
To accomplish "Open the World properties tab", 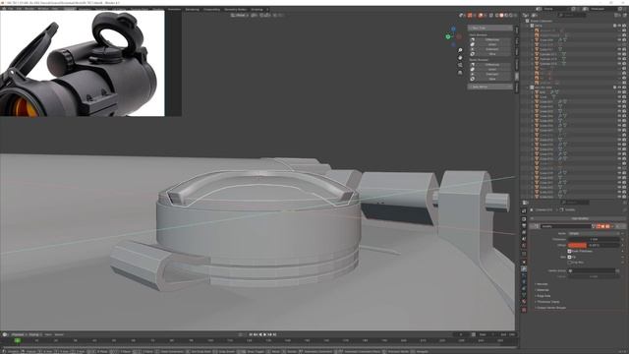I will tap(524, 246).
